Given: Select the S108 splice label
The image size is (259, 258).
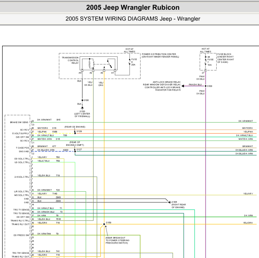Looking at the screenshot, I should coord(209,86).
